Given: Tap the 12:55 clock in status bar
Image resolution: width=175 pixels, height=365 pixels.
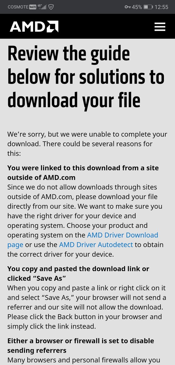Looking at the screenshot, I should pyautogui.click(x=161, y=7).
